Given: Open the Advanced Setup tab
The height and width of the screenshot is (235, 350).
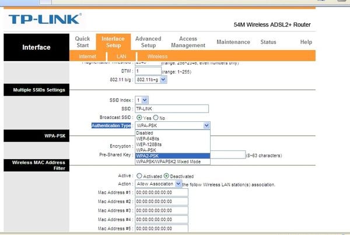Looking at the screenshot, I should click(148, 42).
